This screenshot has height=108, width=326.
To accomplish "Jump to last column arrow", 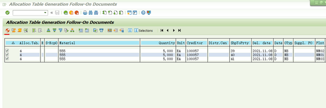I will 179,30.
